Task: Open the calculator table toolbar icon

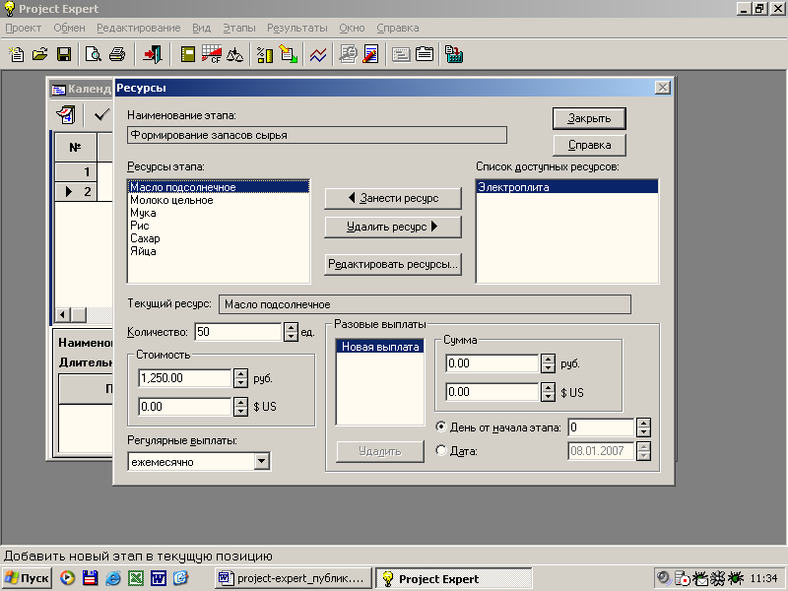Action: tap(454, 54)
